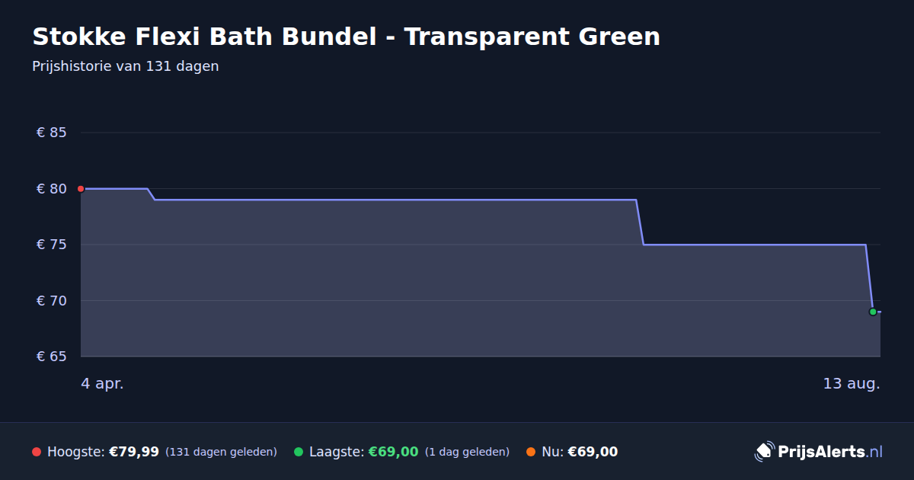This screenshot has height=480, width=914.
Task: Click the red highest-price marker on the chart
Action: click(x=81, y=189)
